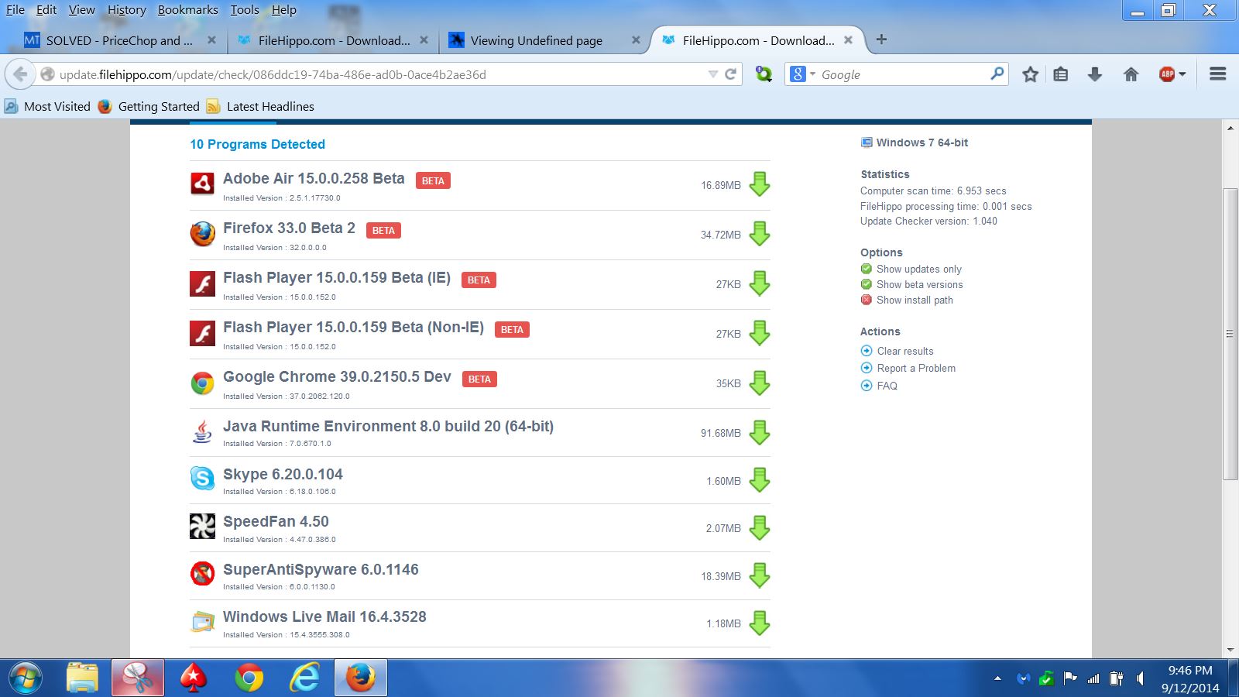Download SpeedFan 4.50 with green arrow
This screenshot has height=697, width=1239.
tap(760, 527)
